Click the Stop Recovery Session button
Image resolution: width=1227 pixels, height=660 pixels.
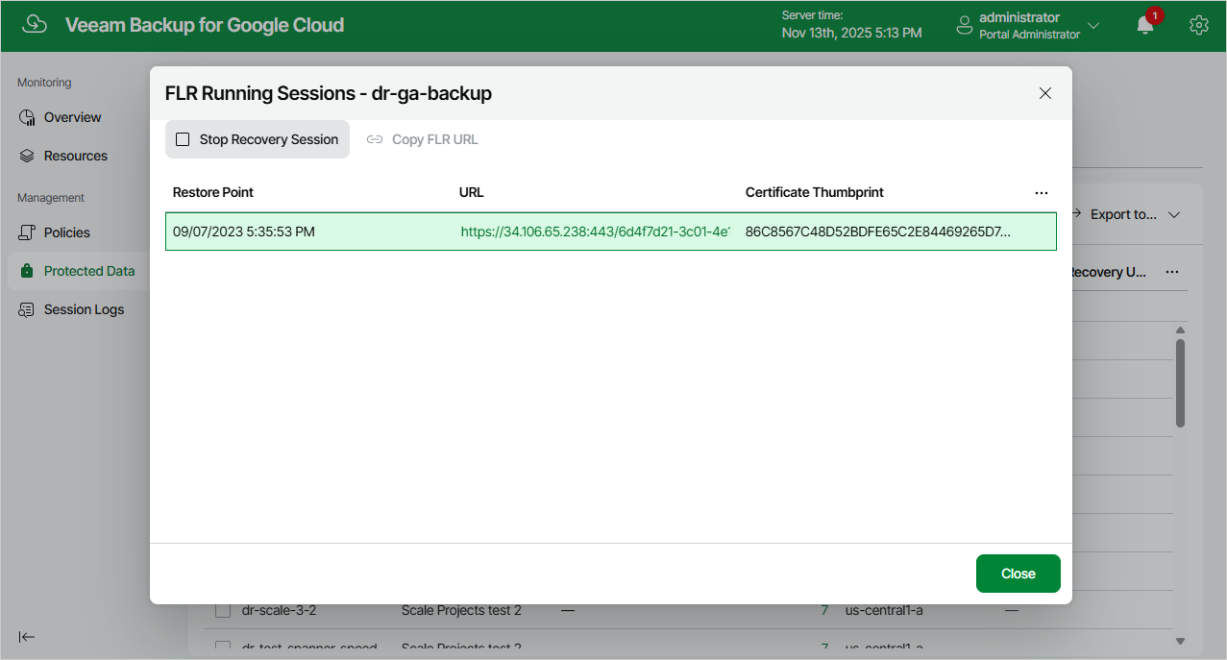click(258, 139)
